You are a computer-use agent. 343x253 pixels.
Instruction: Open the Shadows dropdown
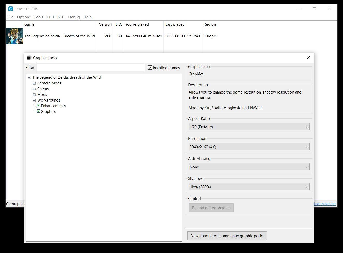[x=249, y=187]
